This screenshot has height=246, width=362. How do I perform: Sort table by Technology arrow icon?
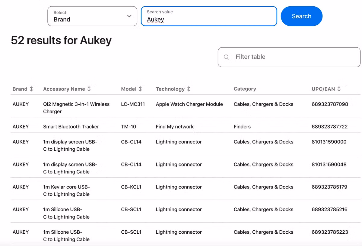click(189, 89)
